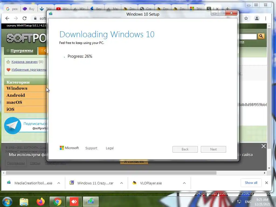This screenshot has width=276, height=207.
Task: Open the Chrome three-dot menu
Action: (x=265, y=18)
